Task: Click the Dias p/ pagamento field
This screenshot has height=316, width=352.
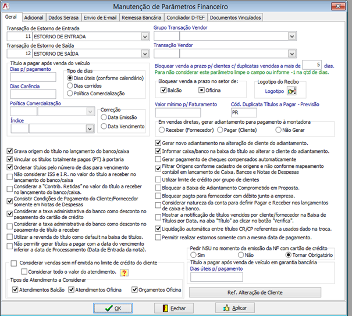Action: [33, 77]
